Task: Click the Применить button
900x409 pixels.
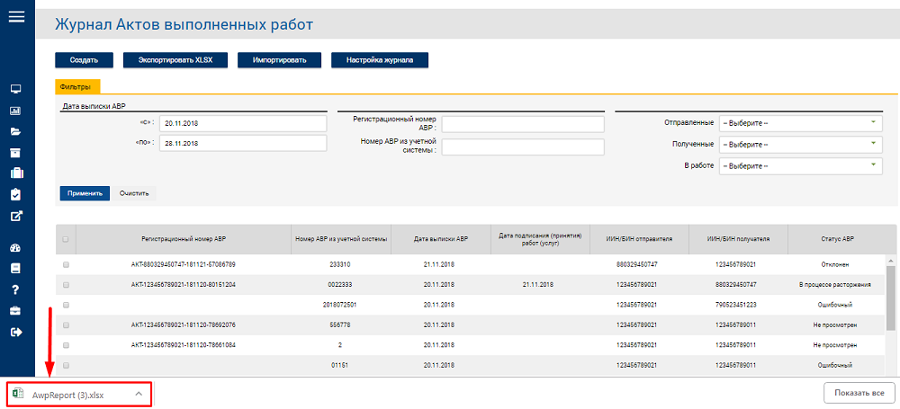Action: (x=85, y=193)
